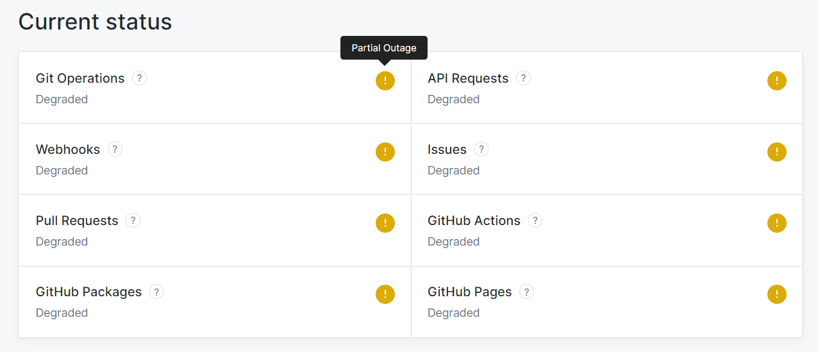This screenshot has width=818, height=352.
Task: Click the GitHub Actions help question mark
Action: pyautogui.click(x=535, y=221)
